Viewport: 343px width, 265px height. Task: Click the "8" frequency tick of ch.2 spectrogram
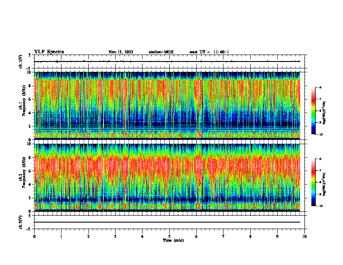(30, 158)
